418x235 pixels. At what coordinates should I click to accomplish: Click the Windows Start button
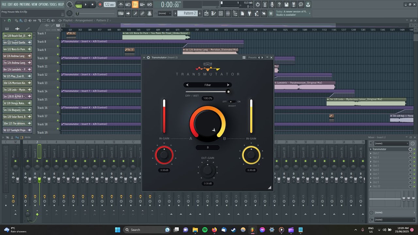click(118, 230)
